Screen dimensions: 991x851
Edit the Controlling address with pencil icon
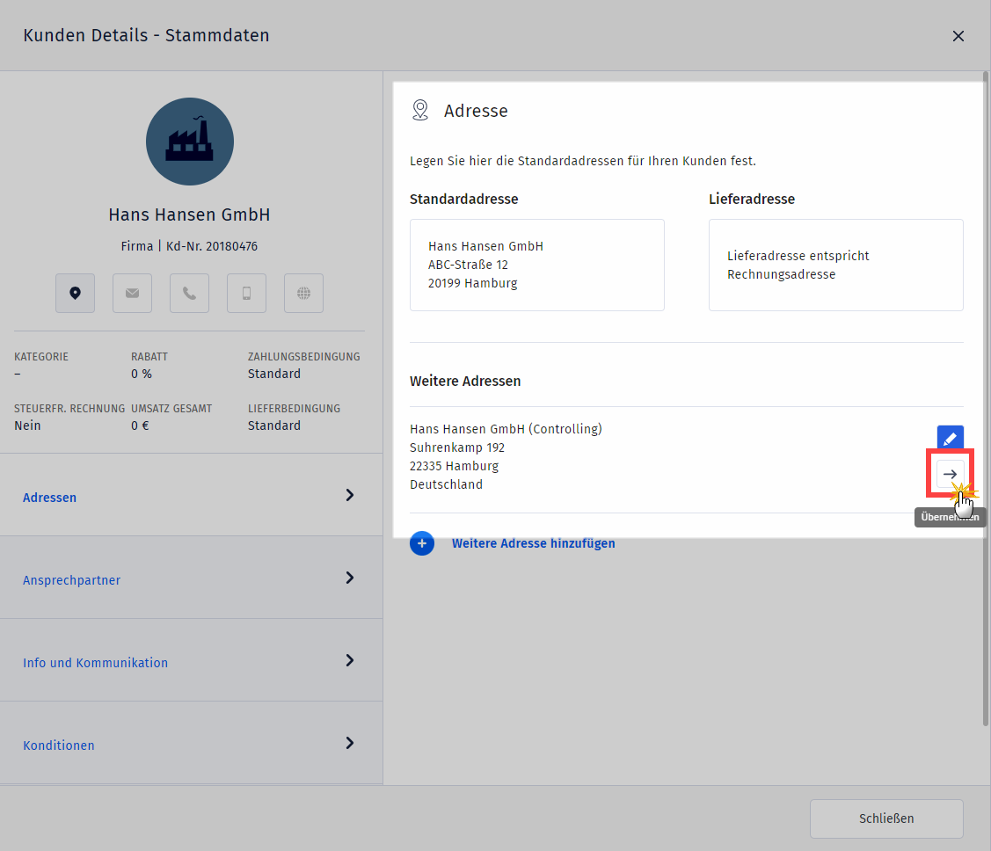point(950,439)
